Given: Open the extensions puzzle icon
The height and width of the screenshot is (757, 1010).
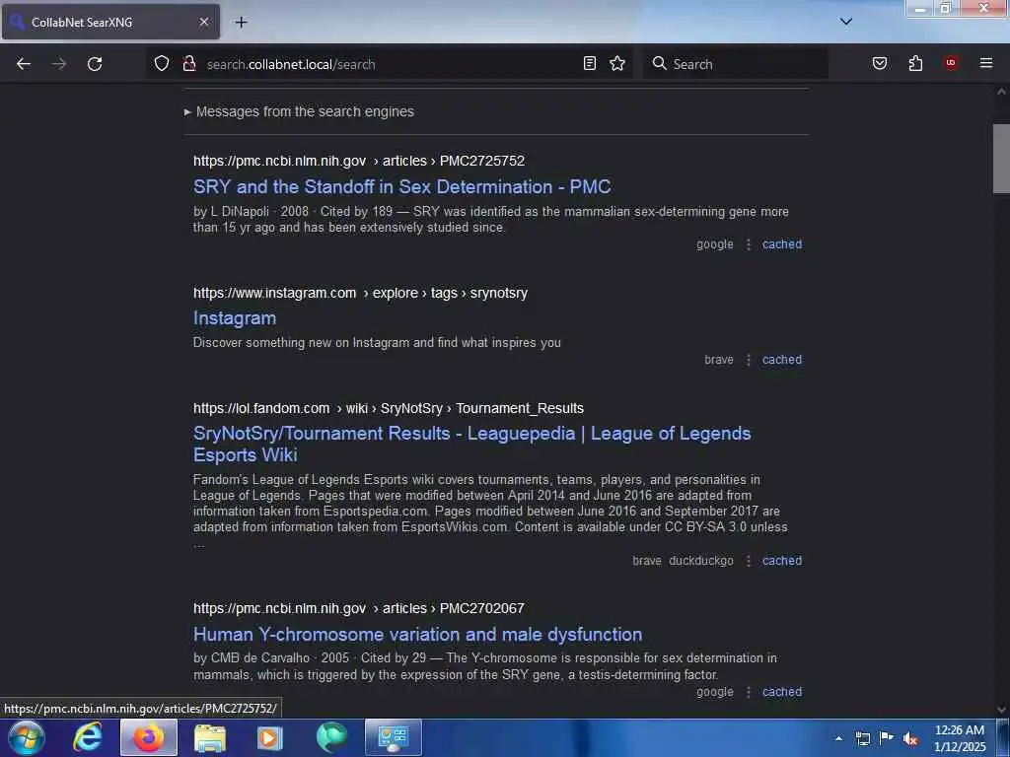Looking at the screenshot, I should pyautogui.click(x=915, y=63).
